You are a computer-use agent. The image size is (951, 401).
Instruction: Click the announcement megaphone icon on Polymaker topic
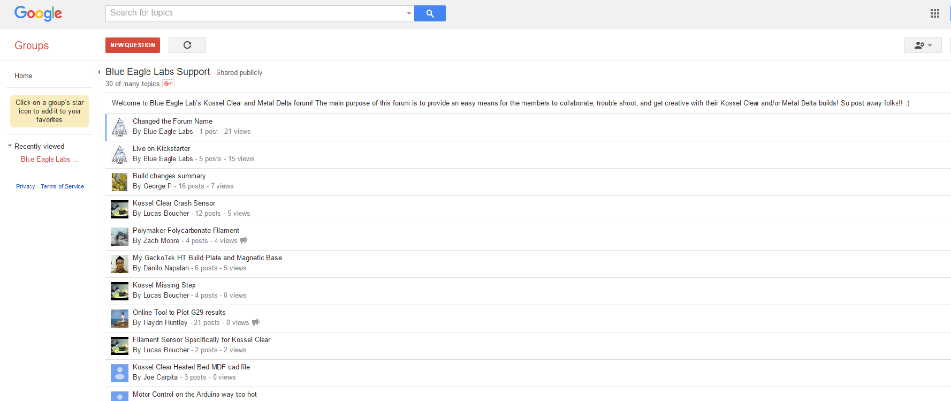[x=244, y=240]
